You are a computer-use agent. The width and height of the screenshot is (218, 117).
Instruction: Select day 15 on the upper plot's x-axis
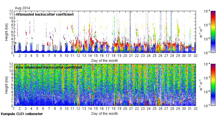(96, 56)
